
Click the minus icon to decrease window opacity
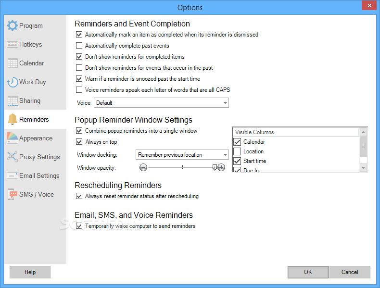pyautogui.click(x=143, y=167)
